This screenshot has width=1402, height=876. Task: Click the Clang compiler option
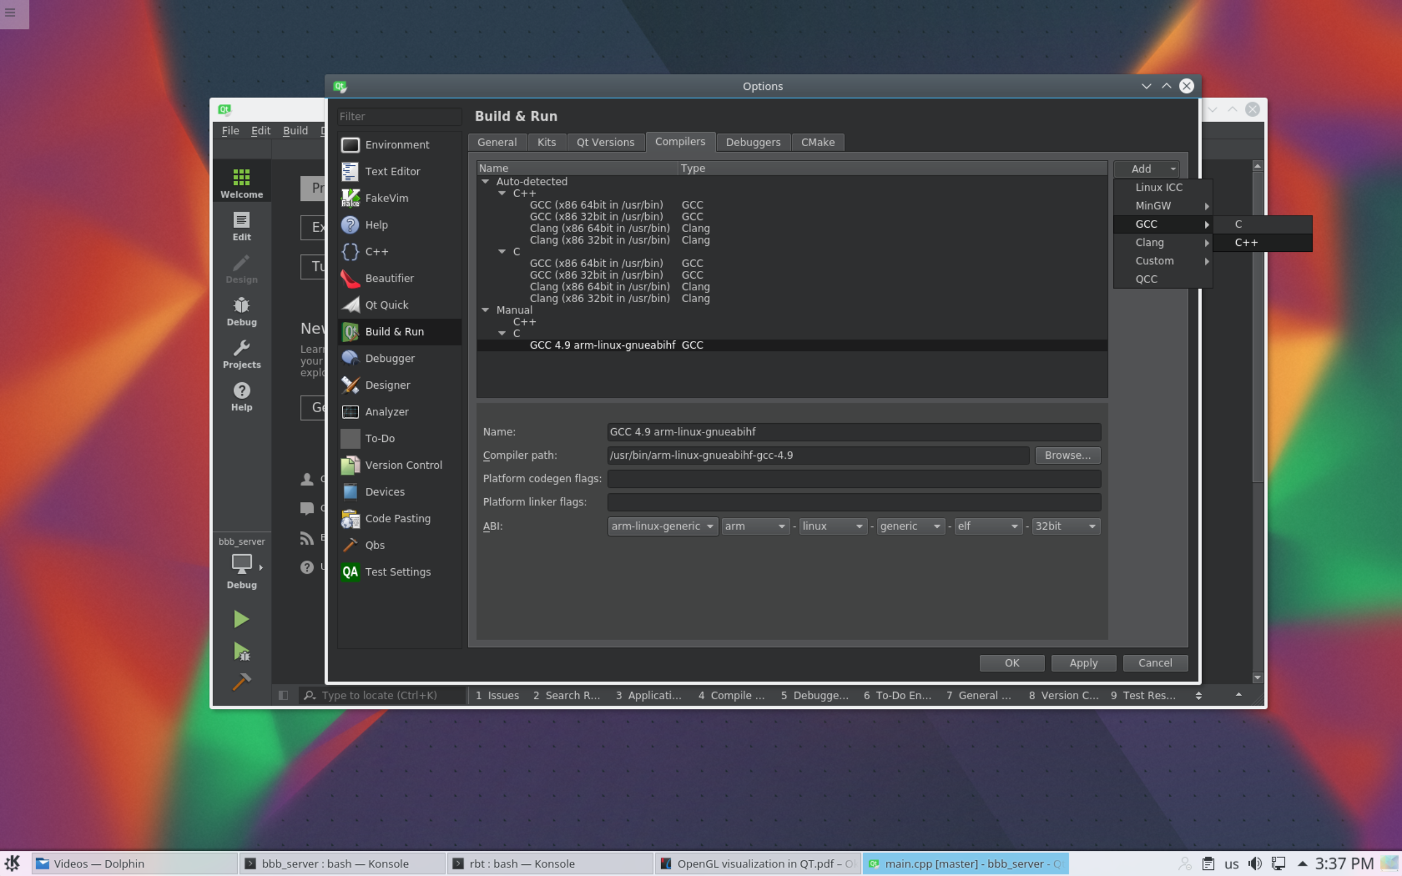click(x=1148, y=242)
